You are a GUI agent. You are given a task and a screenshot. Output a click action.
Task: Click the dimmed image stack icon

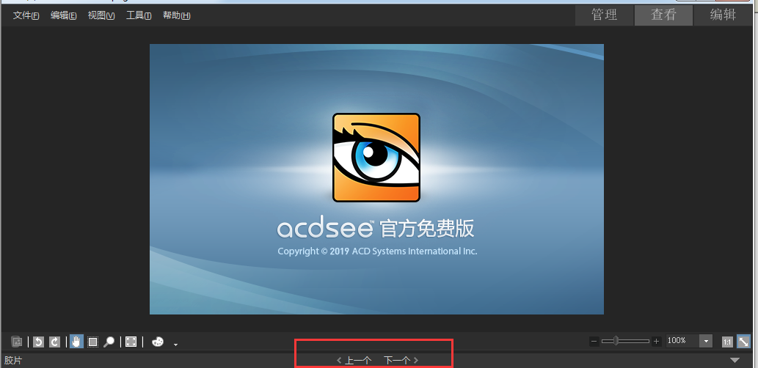pos(16,342)
